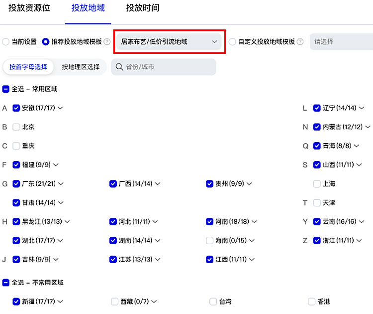The image size is (373, 314).
Task: Expand 新疆 (17/17) city list chevron
Action: [x=60, y=302]
